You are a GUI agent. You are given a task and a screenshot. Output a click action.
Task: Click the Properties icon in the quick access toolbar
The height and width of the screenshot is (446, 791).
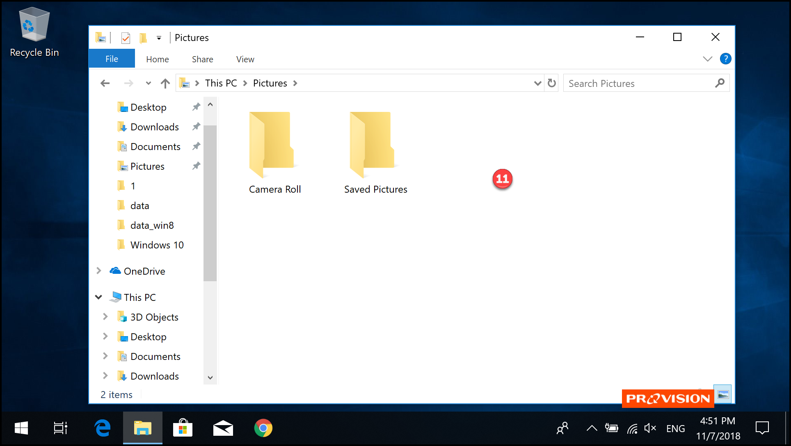tap(126, 38)
